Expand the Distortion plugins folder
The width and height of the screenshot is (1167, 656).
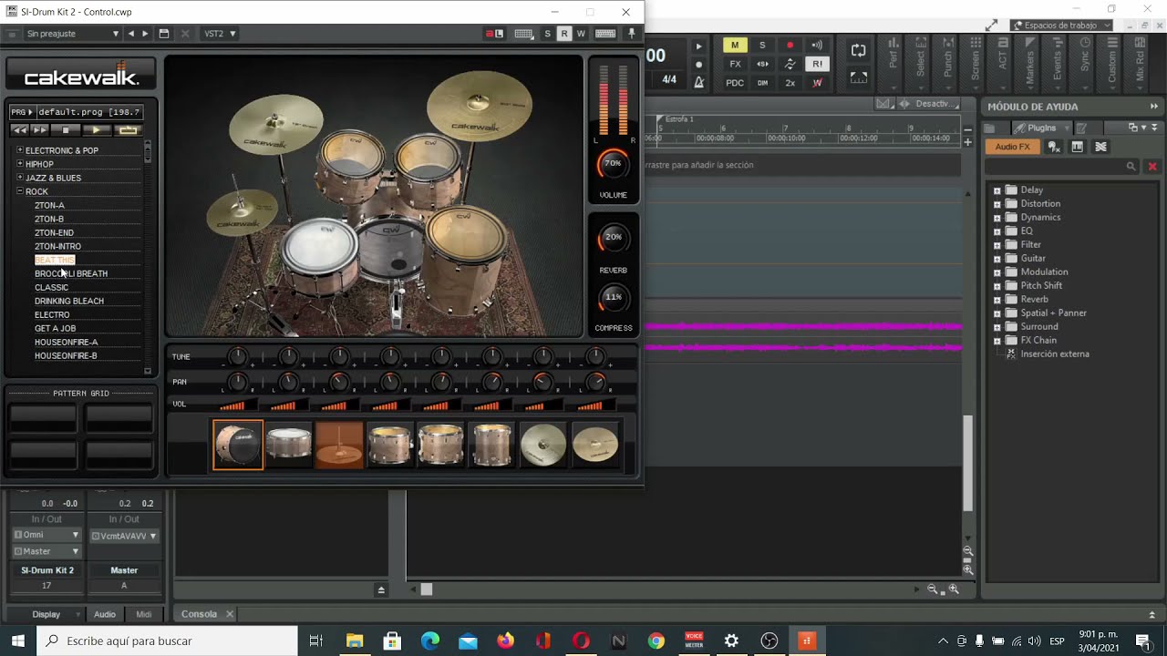point(997,204)
